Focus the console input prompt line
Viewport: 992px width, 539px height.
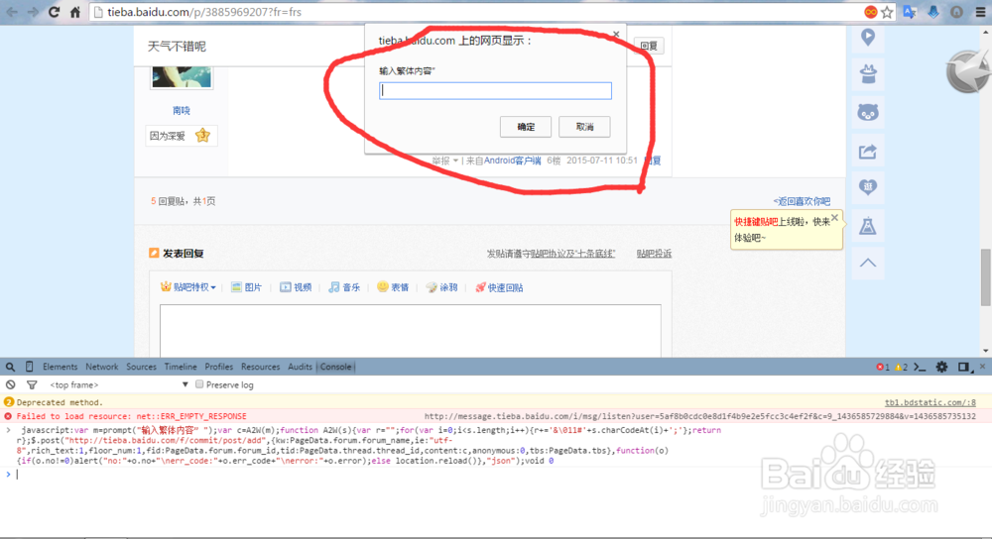[496, 474]
